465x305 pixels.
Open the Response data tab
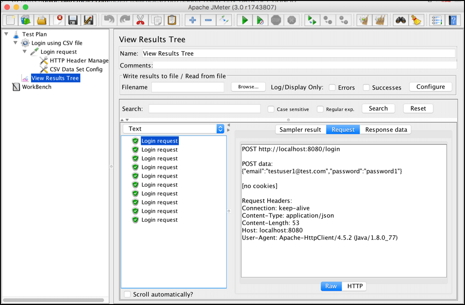(386, 130)
